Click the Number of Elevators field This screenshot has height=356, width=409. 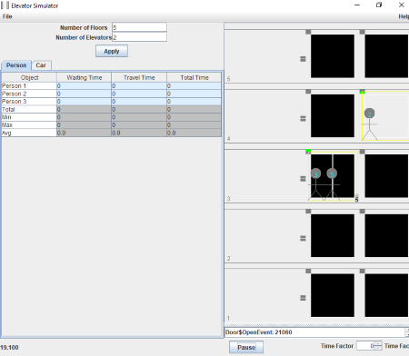click(x=139, y=37)
